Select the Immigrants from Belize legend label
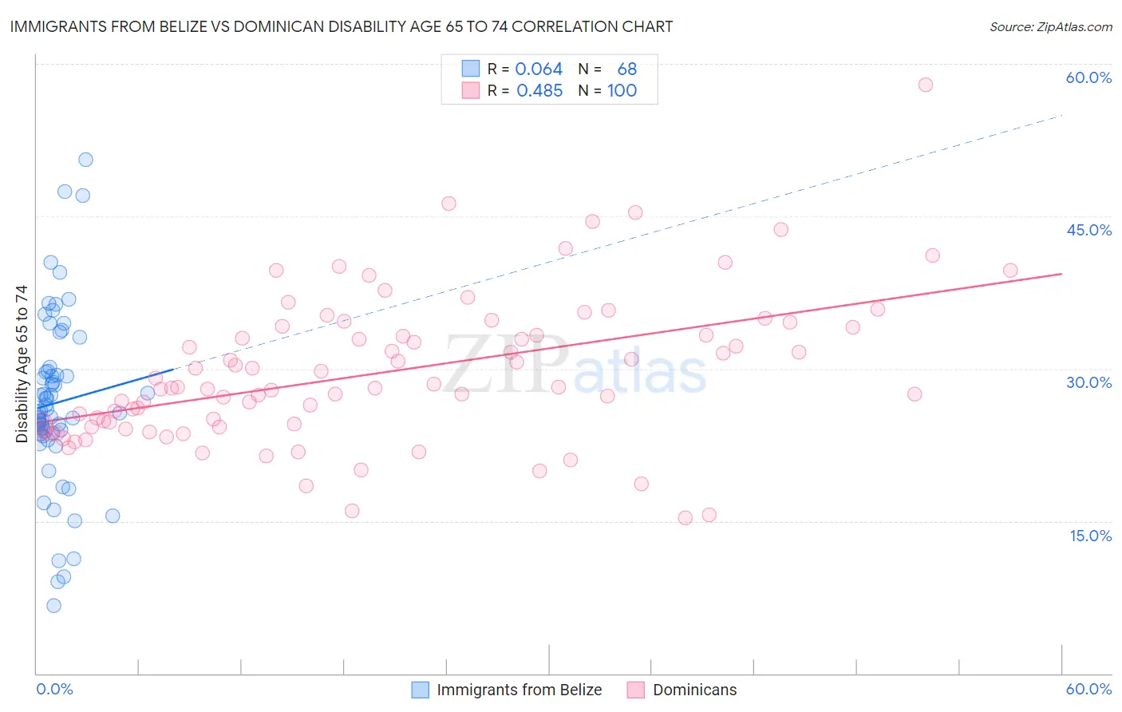Screen dimensions: 1122x712 520,690
